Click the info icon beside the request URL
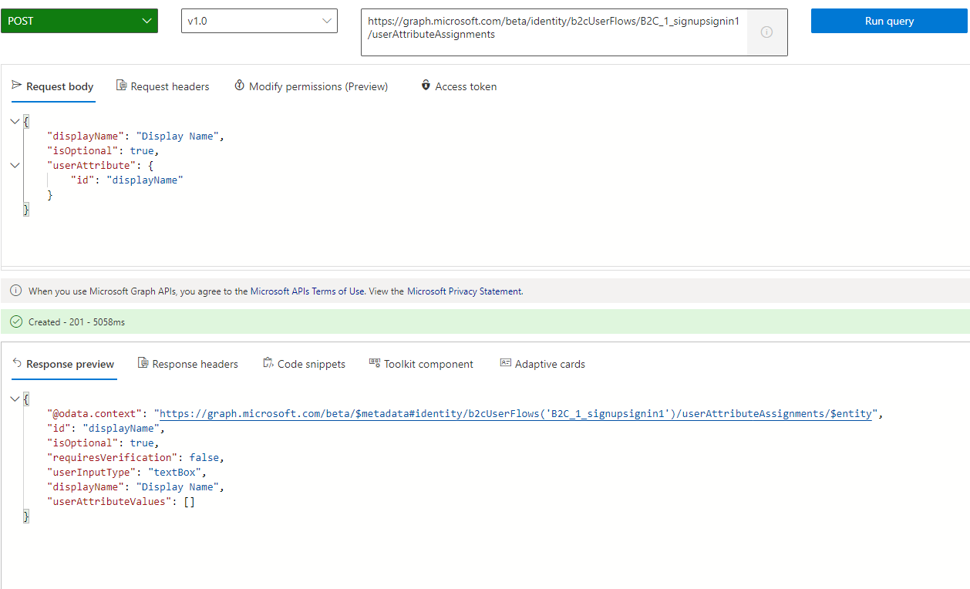Image resolution: width=970 pixels, height=589 pixels. pos(766,32)
